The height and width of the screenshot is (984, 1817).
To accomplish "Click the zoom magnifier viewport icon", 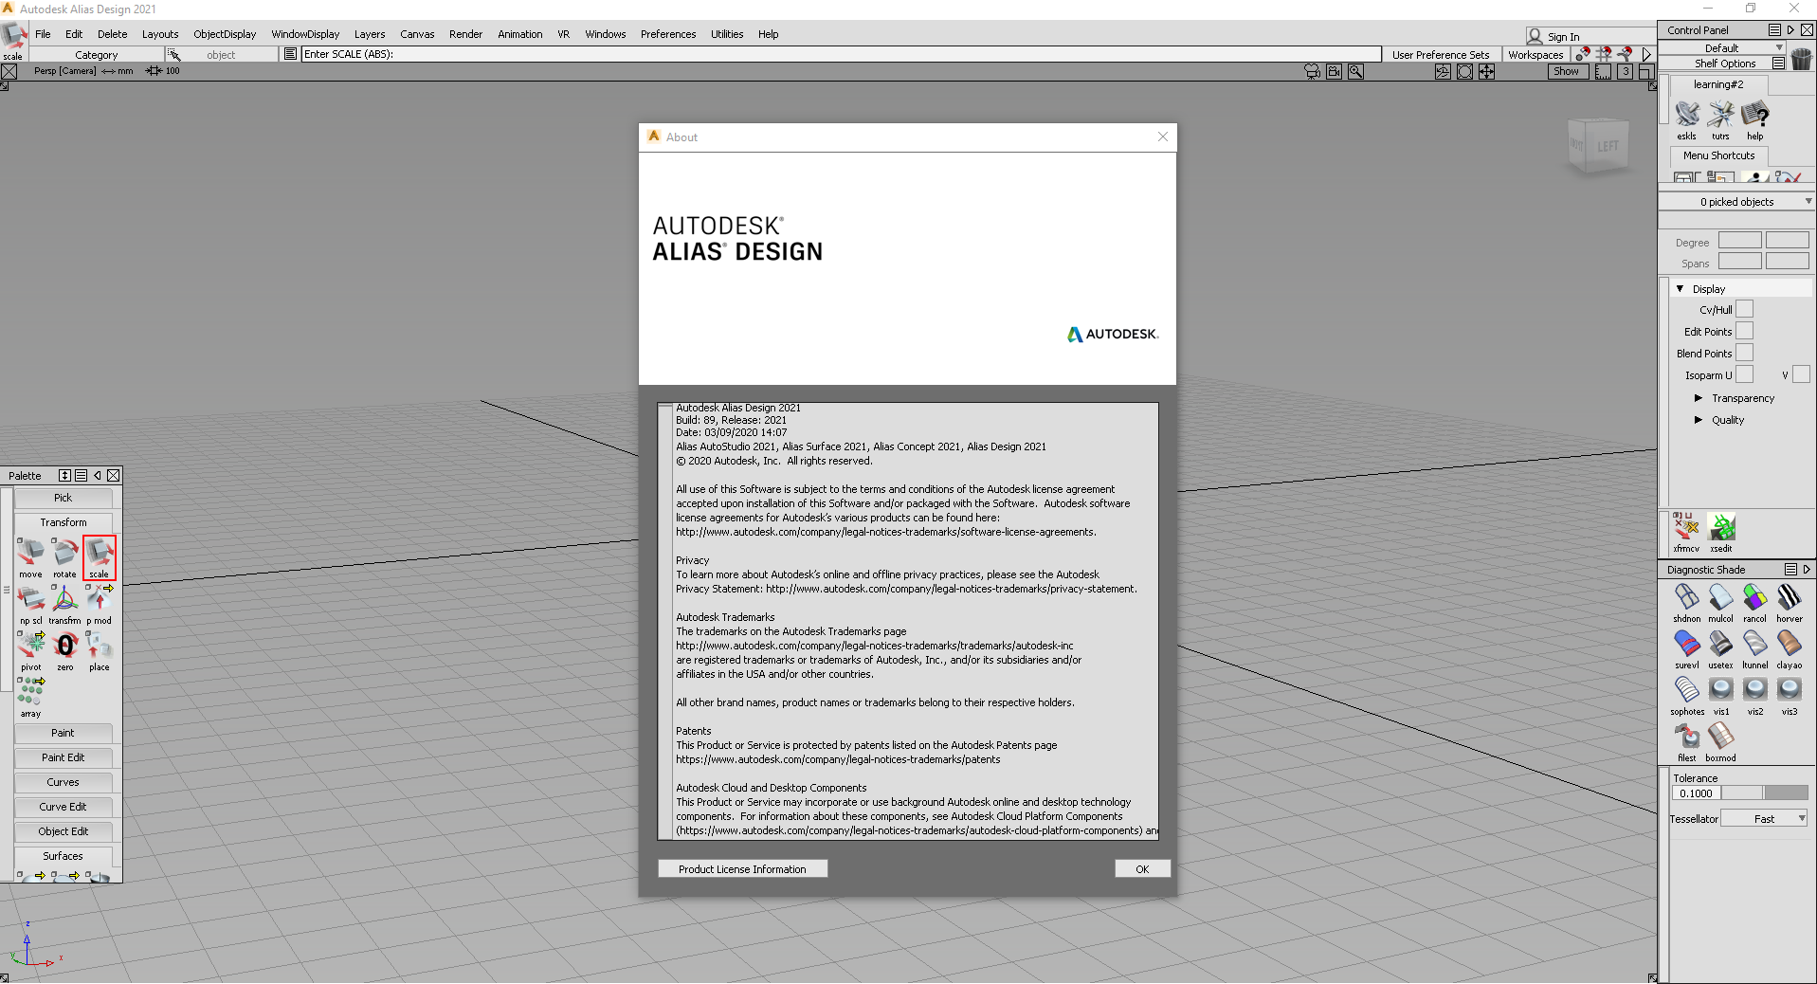I will click(x=1355, y=71).
